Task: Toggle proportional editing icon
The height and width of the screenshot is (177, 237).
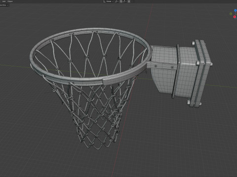Action: (129, 1)
